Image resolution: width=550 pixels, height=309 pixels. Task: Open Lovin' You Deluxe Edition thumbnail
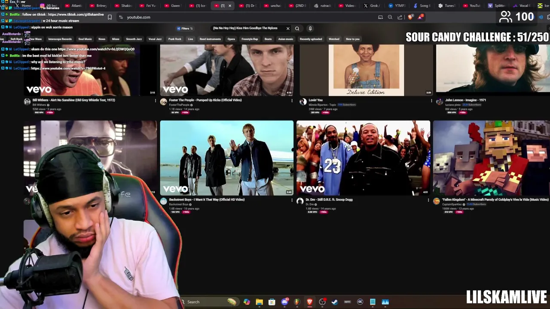[x=366, y=70]
